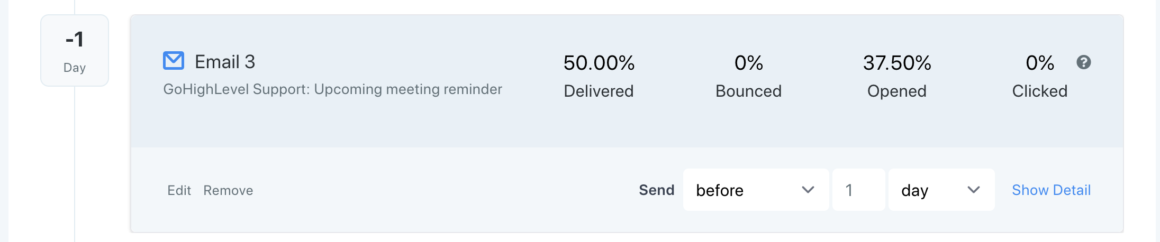
Task: Click the blue email envelope icon
Action: click(174, 61)
